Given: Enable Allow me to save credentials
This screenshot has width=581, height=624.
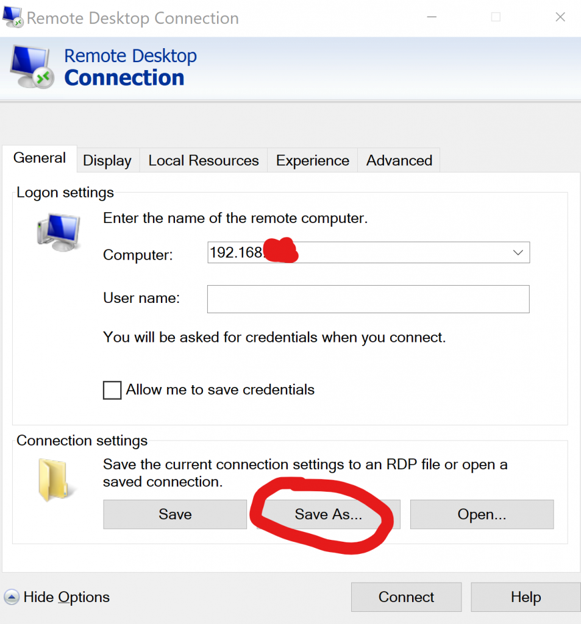Looking at the screenshot, I should click(x=112, y=390).
